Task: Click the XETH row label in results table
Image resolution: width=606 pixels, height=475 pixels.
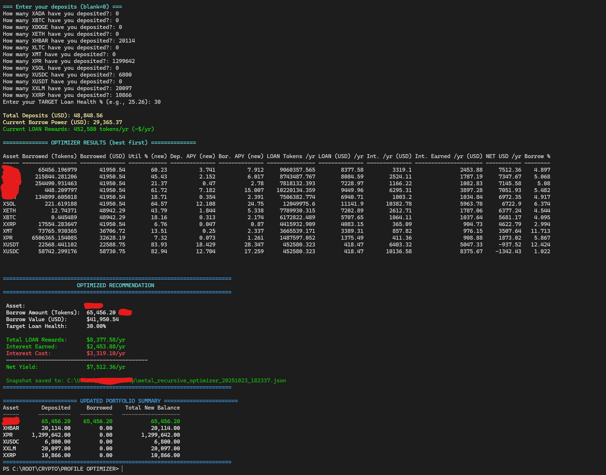Action: (x=9, y=210)
